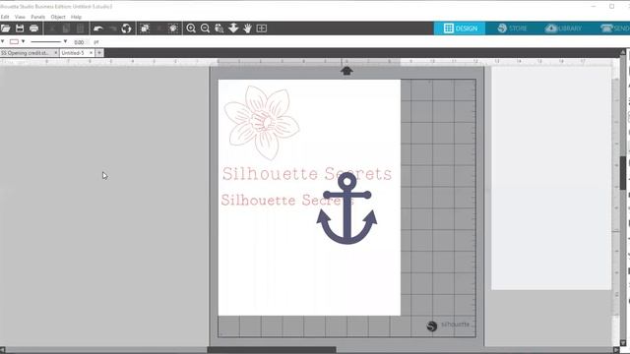This screenshot has height=354, width=630.
Task: Click the circular arrows sync icon
Action: coord(126,29)
